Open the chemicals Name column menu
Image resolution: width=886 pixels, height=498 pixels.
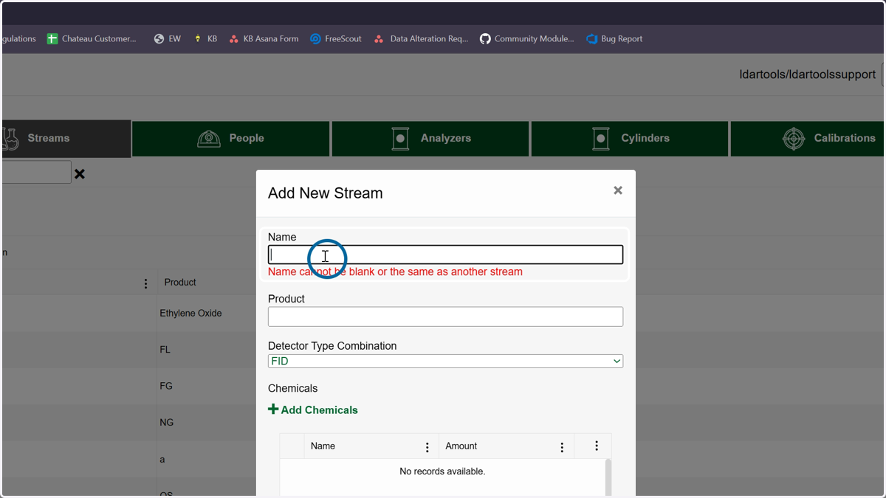(x=427, y=447)
